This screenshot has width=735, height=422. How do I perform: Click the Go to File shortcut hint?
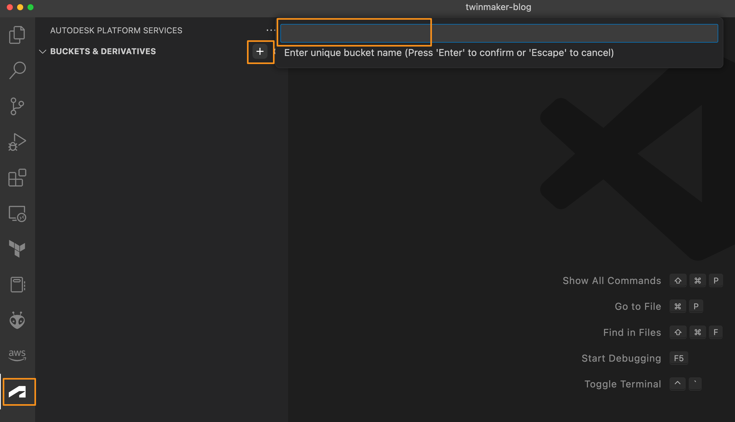pos(638,306)
